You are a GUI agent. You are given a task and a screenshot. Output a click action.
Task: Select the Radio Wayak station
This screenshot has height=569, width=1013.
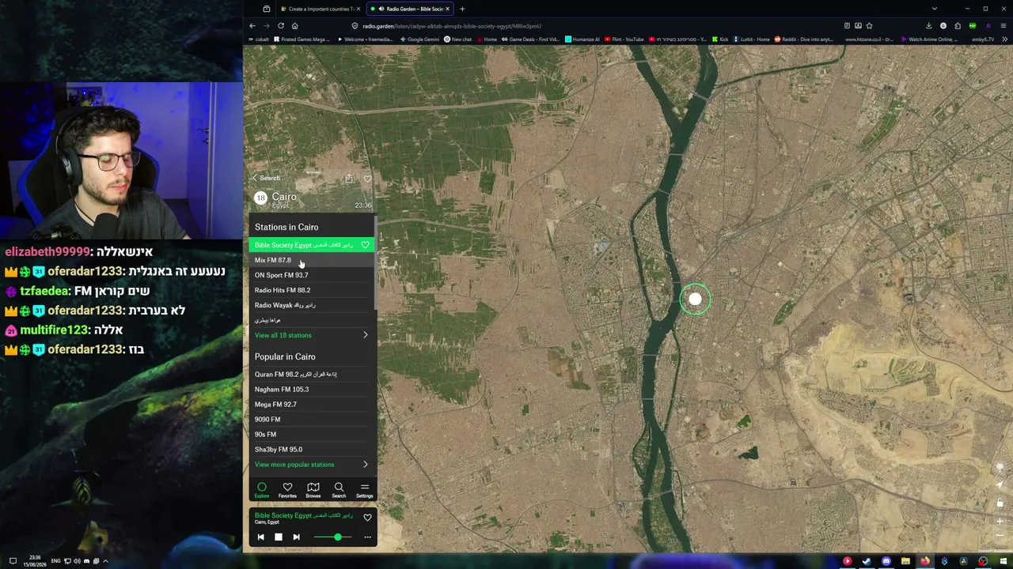pos(312,305)
